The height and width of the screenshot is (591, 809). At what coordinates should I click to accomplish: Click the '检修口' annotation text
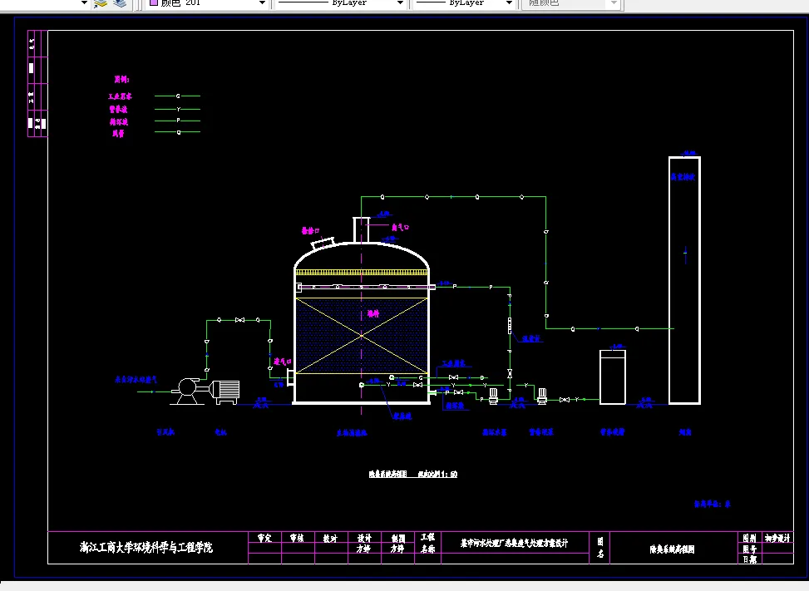[311, 231]
